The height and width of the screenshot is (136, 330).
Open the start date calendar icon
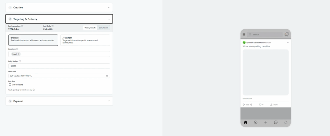(x=107, y=76)
